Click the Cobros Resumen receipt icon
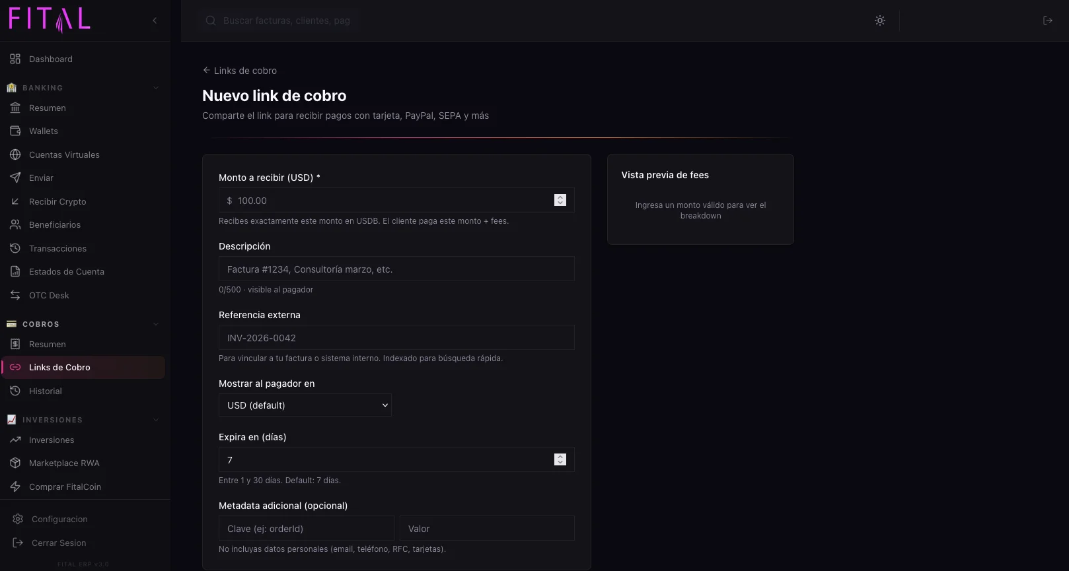The width and height of the screenshot is (1069, 571). coord(15,344)
